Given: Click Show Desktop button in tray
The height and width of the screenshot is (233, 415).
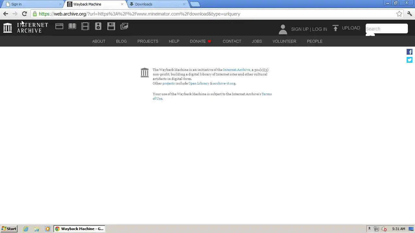Looking at the screenshot, I should 411,229.
